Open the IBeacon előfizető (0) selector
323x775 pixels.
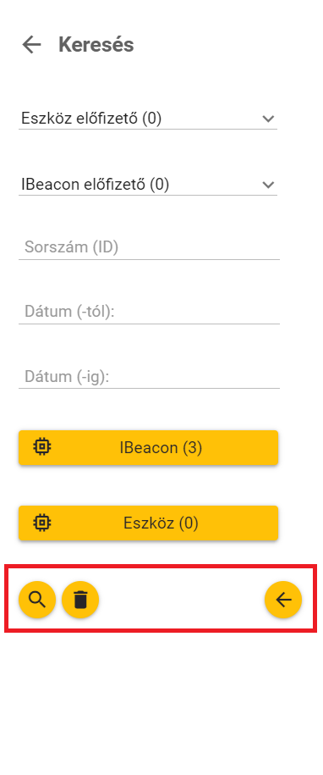point(148,185)
